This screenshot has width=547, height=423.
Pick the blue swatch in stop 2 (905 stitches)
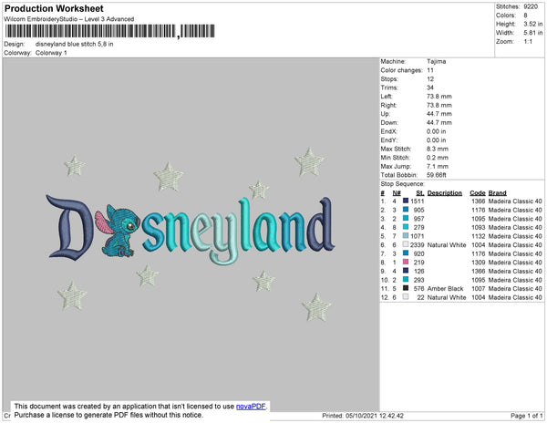point(406,210)
